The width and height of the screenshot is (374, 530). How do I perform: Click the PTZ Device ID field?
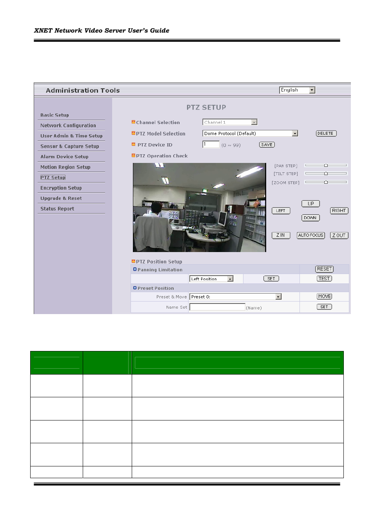coord(211,144)
